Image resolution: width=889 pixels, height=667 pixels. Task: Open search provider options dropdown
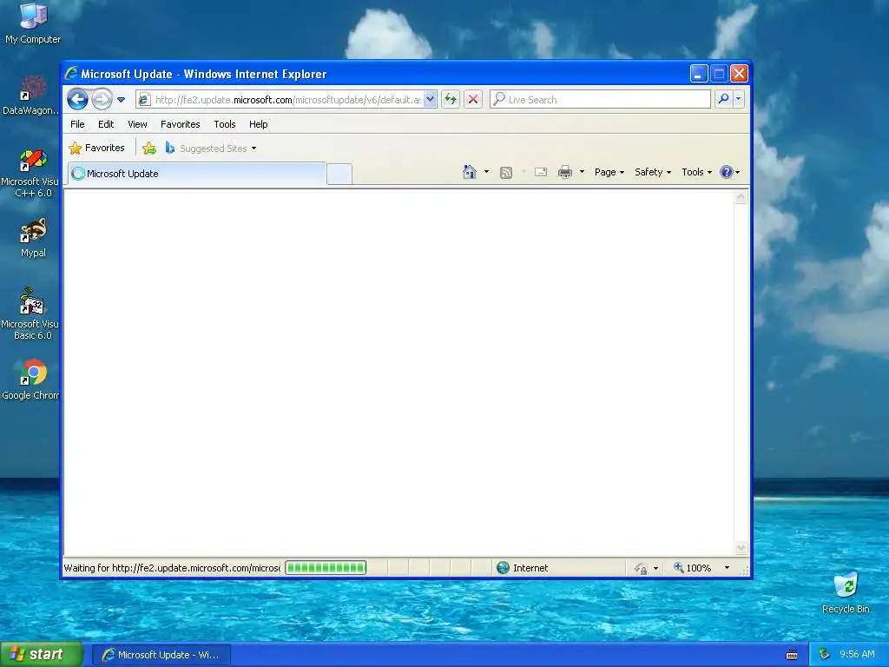pyautogui.click(x=738, y=99)
